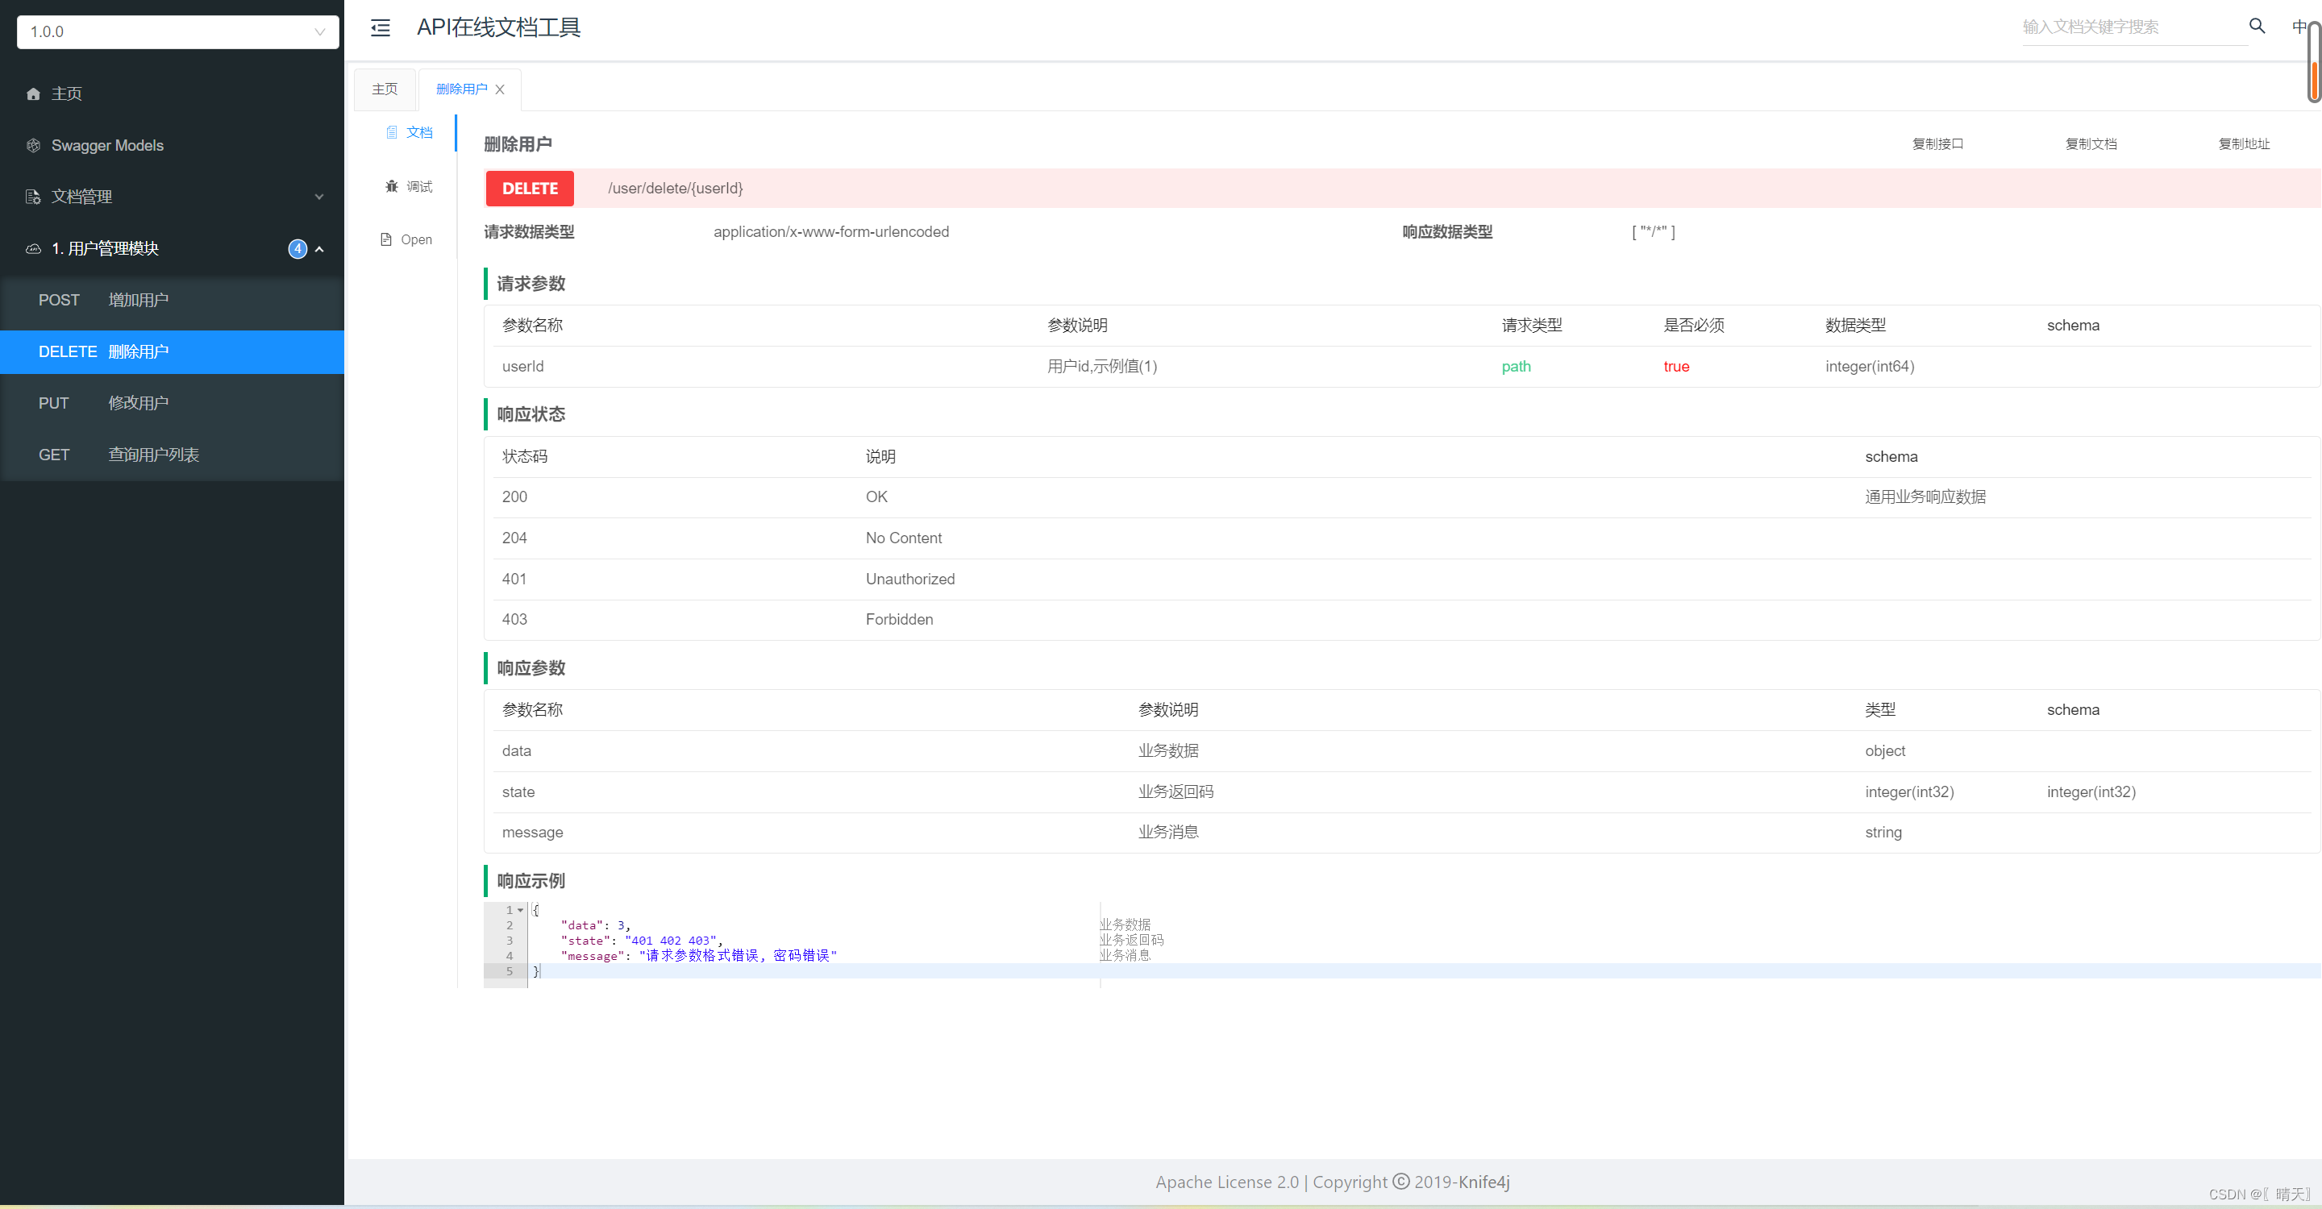Click 复制接口 button
Image resolution: width=2322 pixels, height=1209 pixels.
tap(1937, 144)
